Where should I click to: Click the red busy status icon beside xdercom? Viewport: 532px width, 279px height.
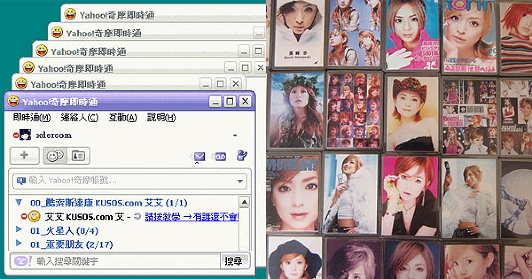pos(16,136)
